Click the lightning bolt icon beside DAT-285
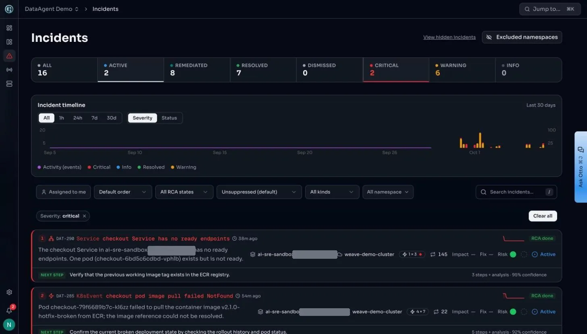 [51, 296]
